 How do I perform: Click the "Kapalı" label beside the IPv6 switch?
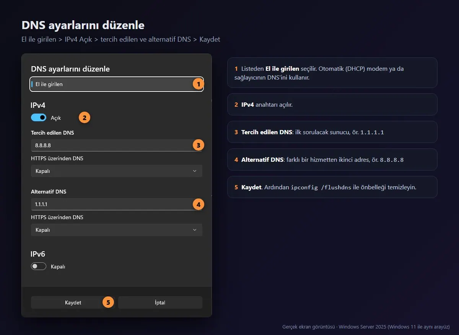tap(58, 267)
